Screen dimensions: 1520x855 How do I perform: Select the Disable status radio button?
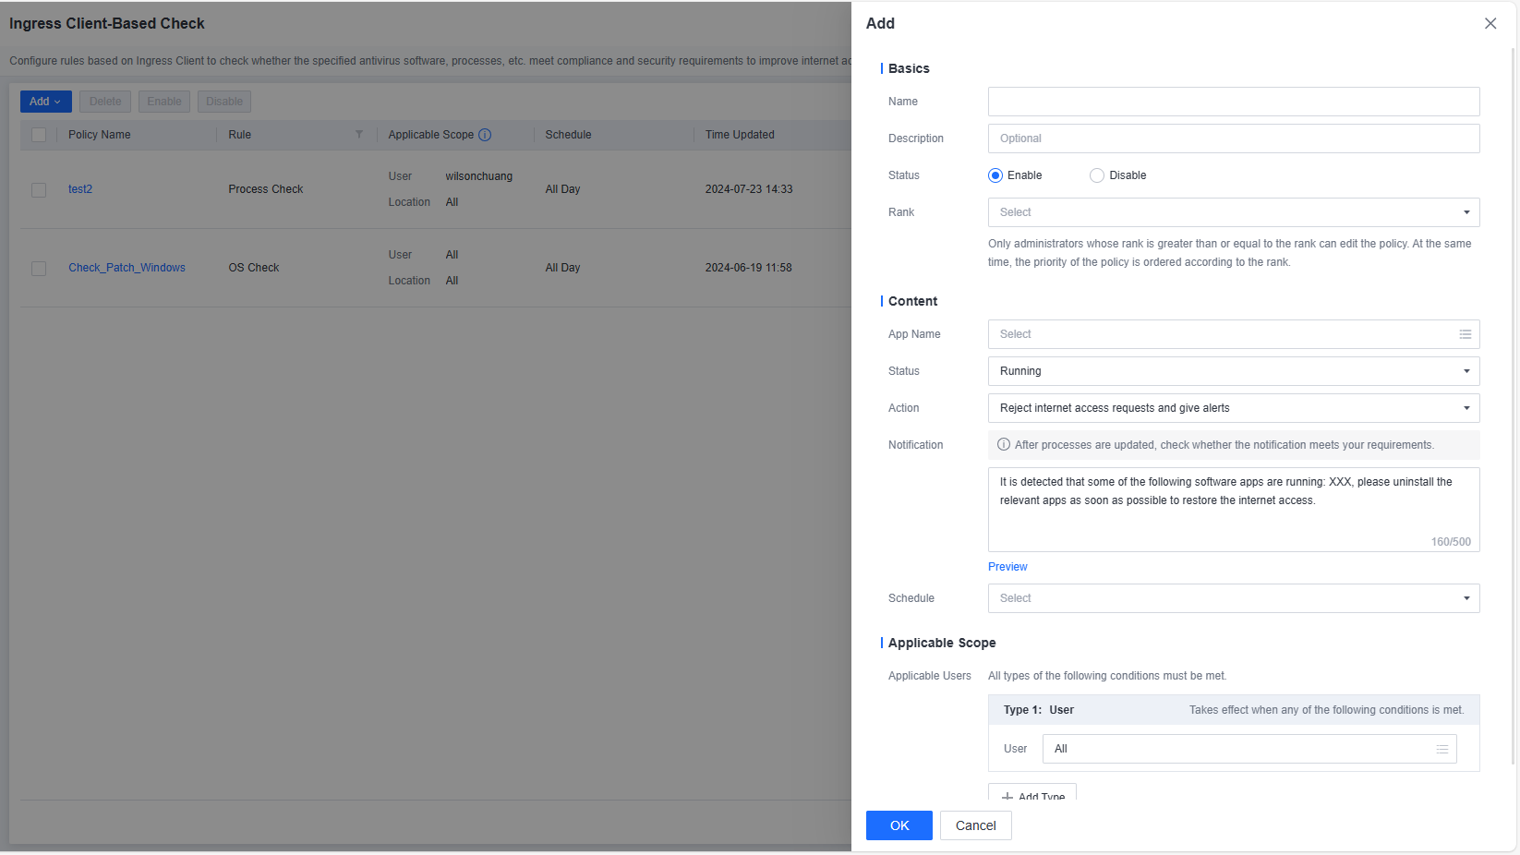[1097, 175]
